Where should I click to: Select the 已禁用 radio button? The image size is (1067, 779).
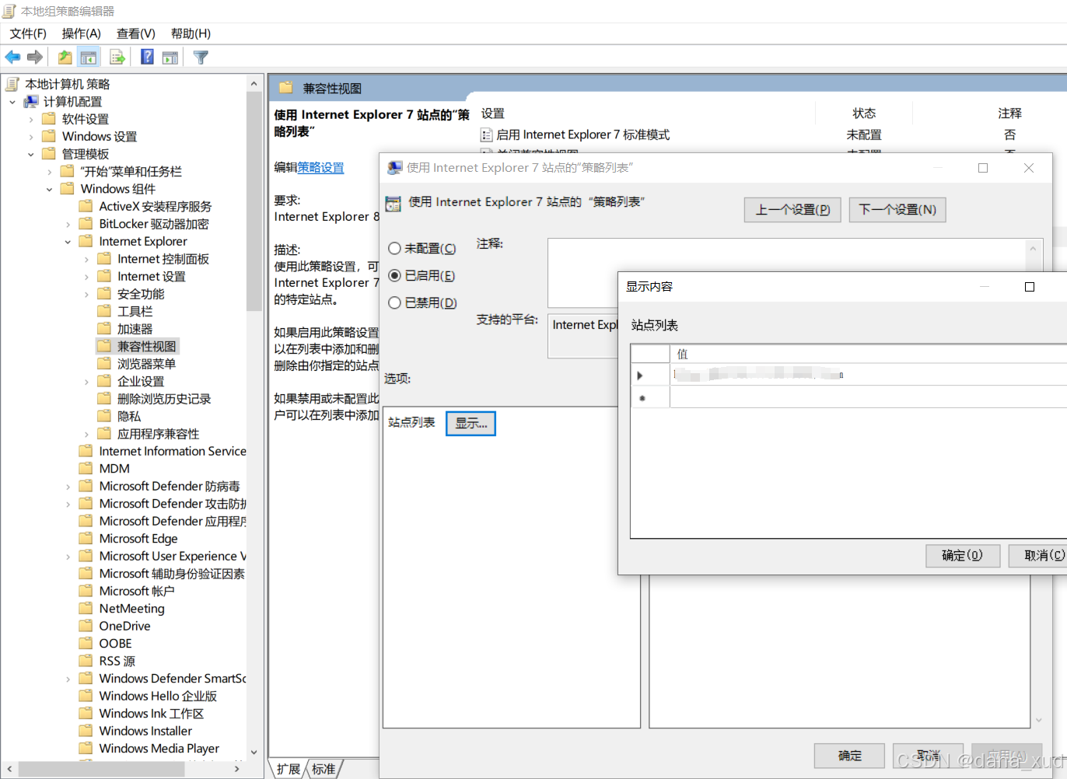(x=394, y=303)
